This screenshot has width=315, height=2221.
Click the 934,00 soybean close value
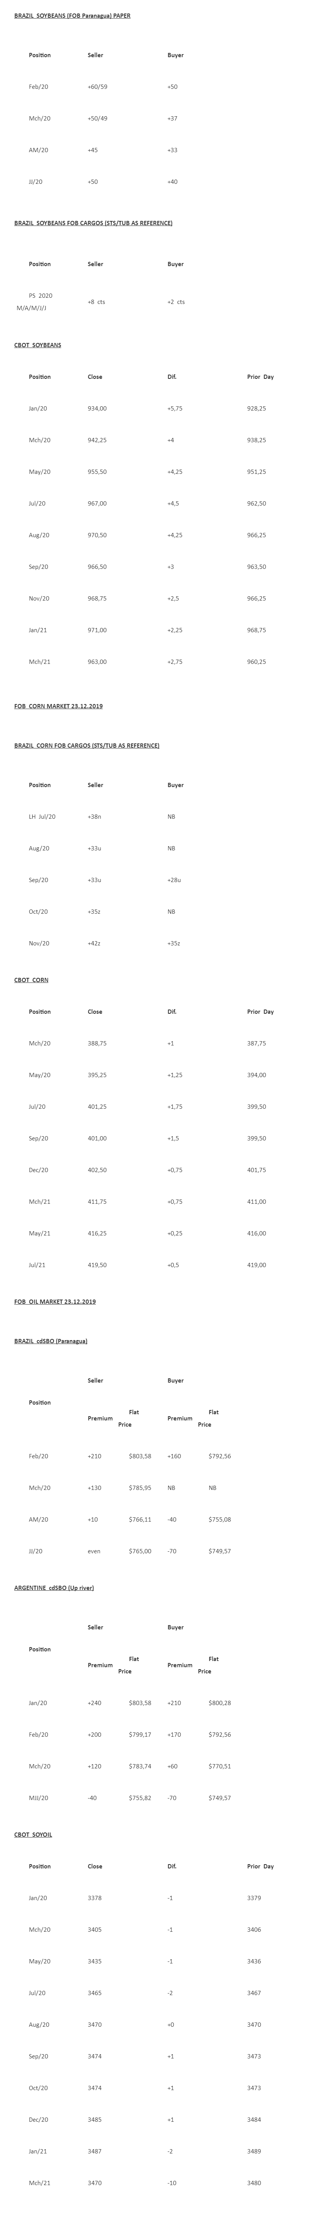click(97, 409)
